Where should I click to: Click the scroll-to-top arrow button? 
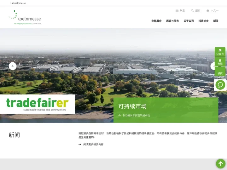tap(221, 164)
